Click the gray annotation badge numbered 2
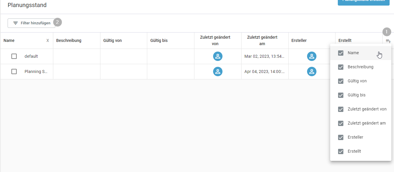Viewport: 394px width, 172px height. (57, 22)
